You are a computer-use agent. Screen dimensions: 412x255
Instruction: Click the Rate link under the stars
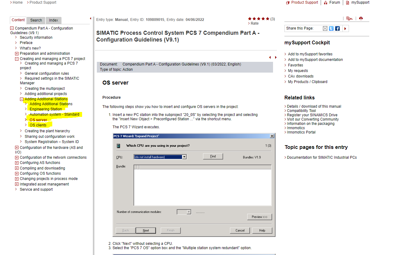(x=255, y=23)
